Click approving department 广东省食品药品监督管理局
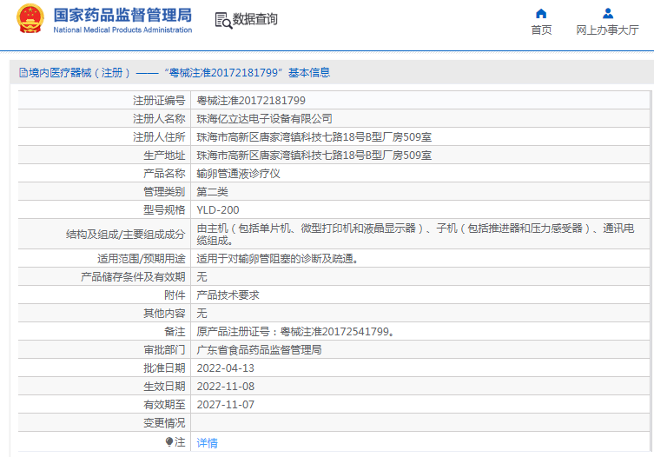654x457 pixels. [x=260, y=350]
